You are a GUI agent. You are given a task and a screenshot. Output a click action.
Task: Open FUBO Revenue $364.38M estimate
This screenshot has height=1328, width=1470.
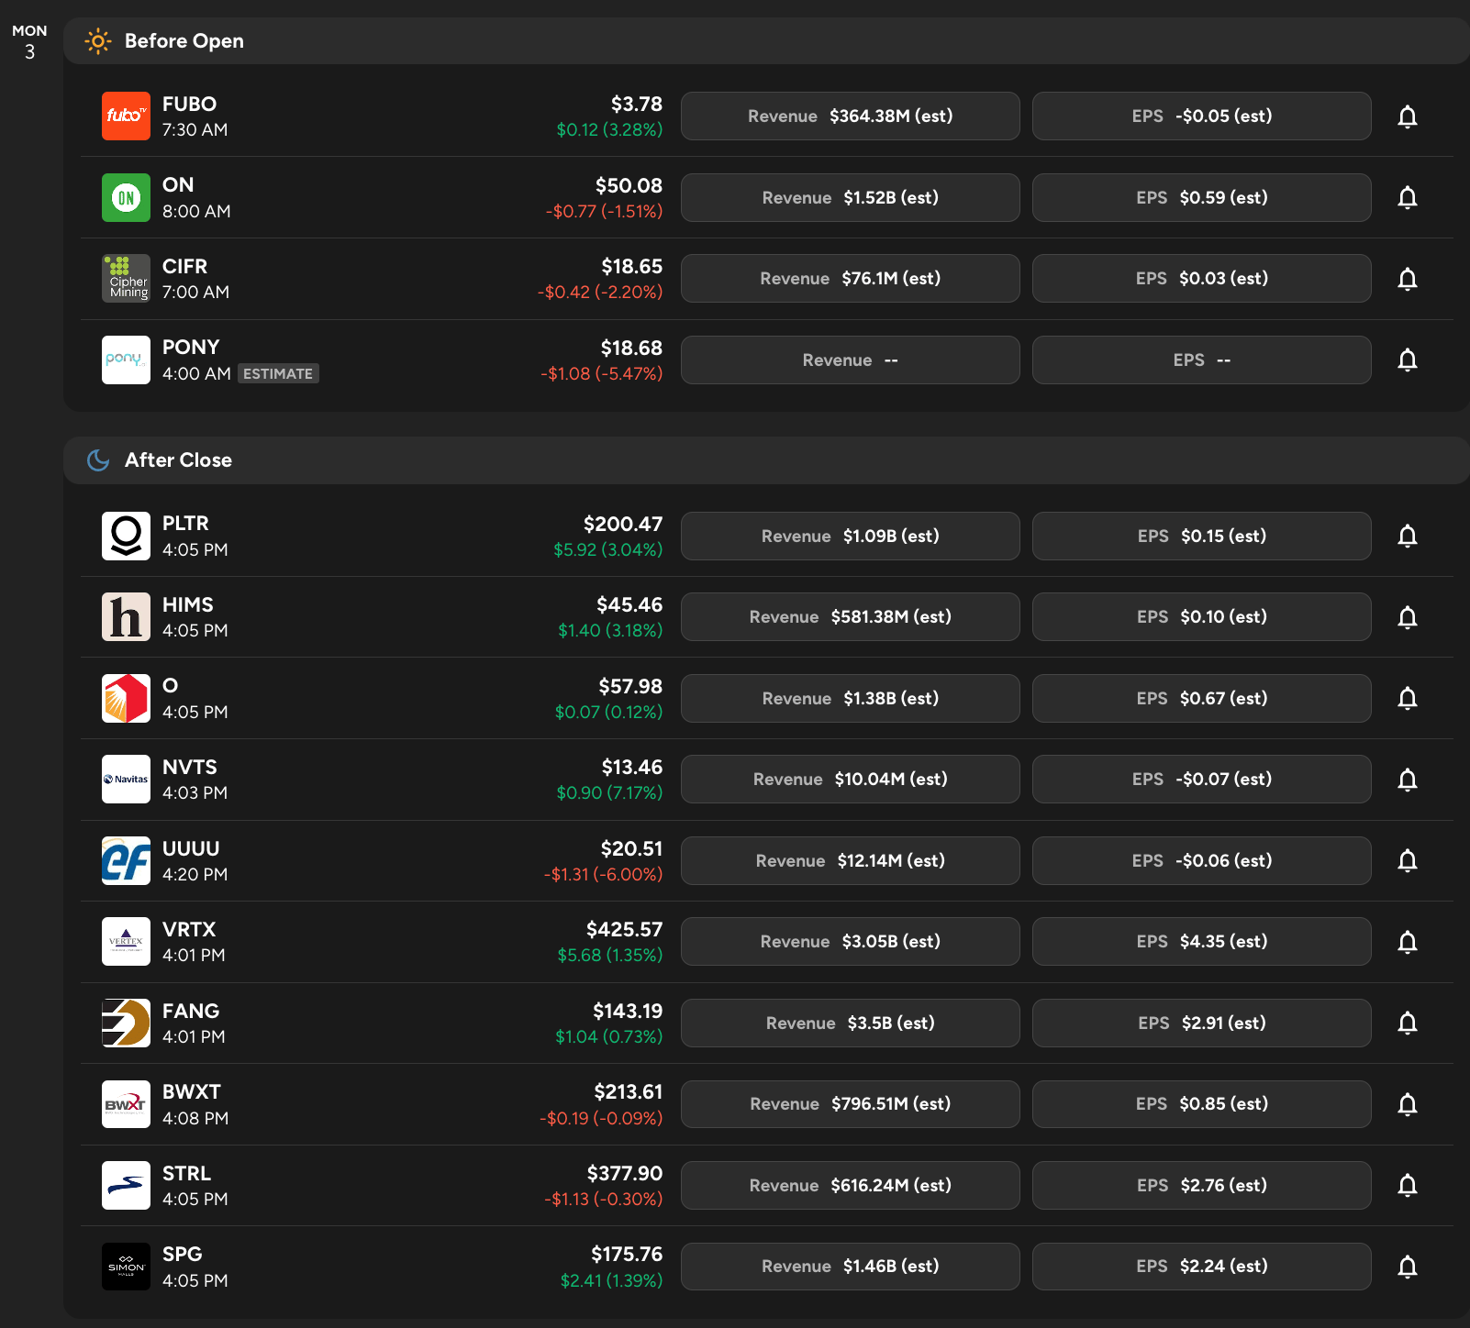pos(851,116)
